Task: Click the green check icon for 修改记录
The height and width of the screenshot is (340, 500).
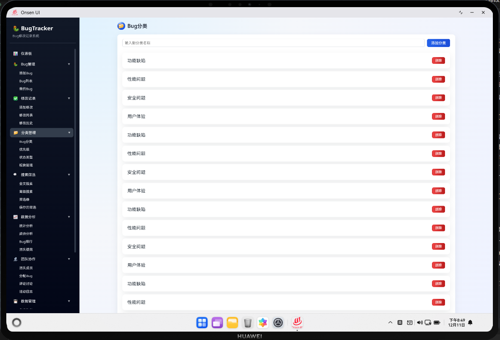Action: coord(15,98)
